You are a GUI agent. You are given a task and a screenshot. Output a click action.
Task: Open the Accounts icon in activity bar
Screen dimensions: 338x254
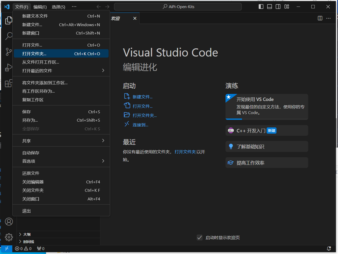(x=9, y=222)
